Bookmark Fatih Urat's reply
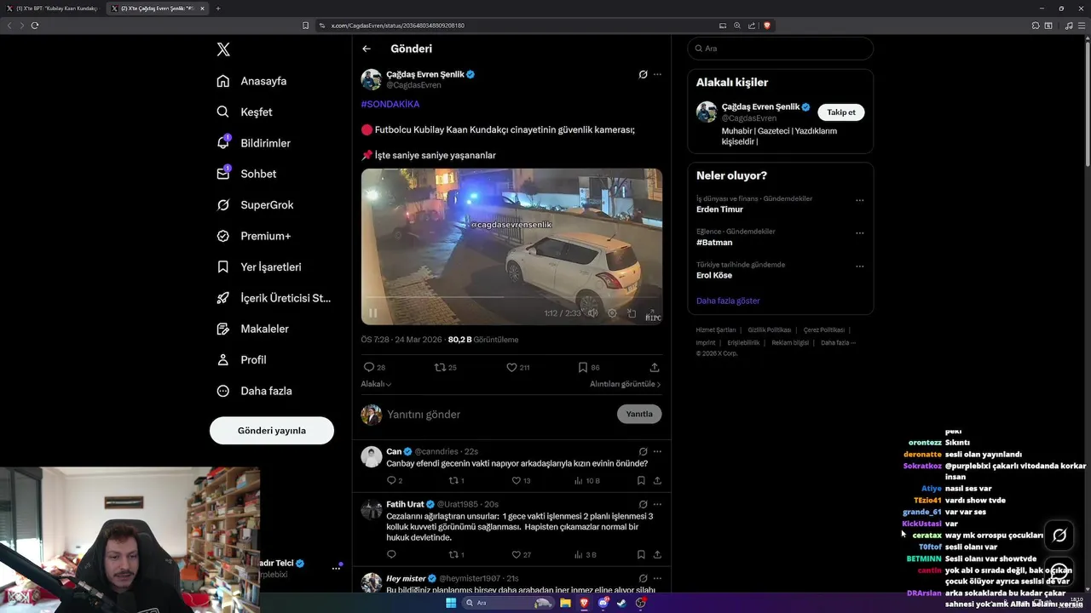Screen dimensions: 1091x613 (641, 554)
